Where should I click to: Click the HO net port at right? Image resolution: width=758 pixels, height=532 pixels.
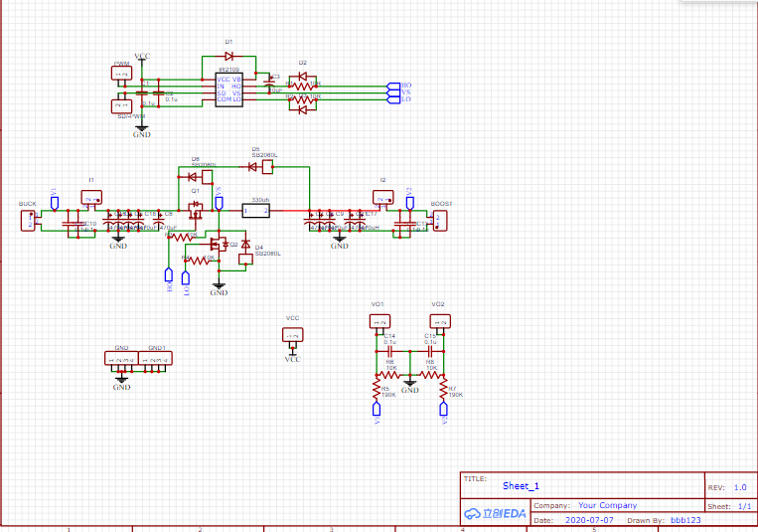tap(393, 86)
